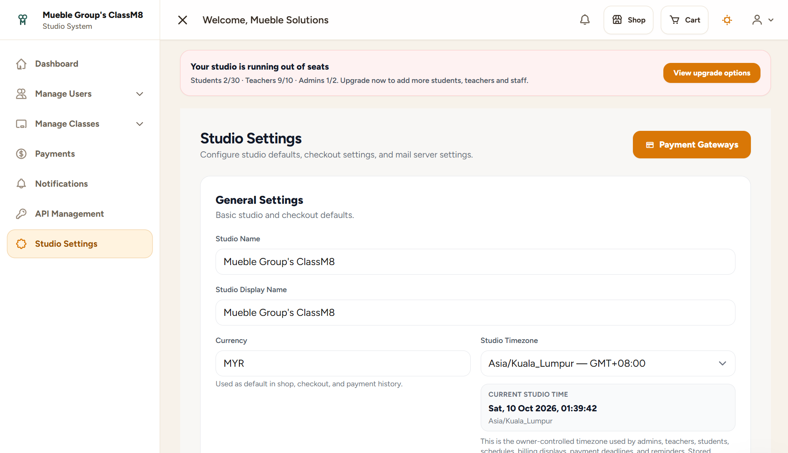Click the Studio Name input field
Image resolution: width=788 pixels, height=453 pixels.
click(x=475, y=262)
